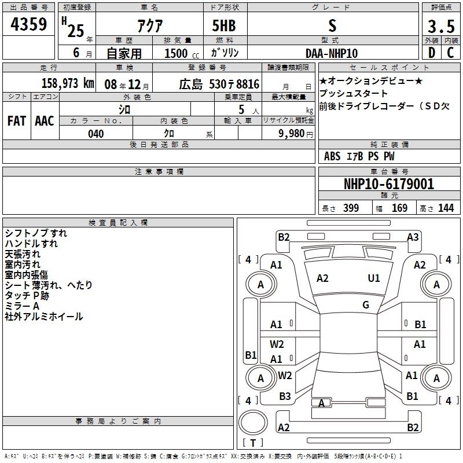Select the legend entry W:補修跡

click(128, 457)
